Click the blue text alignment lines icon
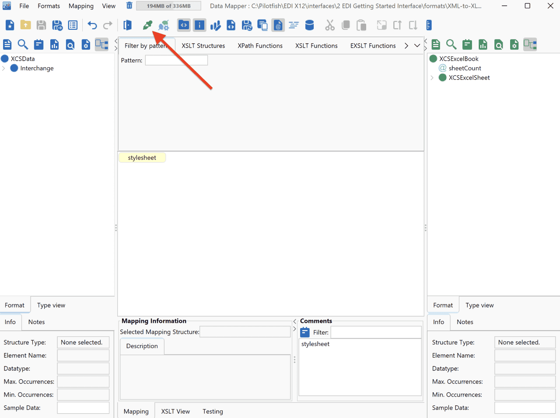Image resolution: width=560 pixels, height=418 pixels. [294, 25]
